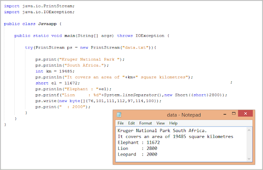Click Notepad scrollbar up arrow
263x170 pixels.
(x=249, y=130)
